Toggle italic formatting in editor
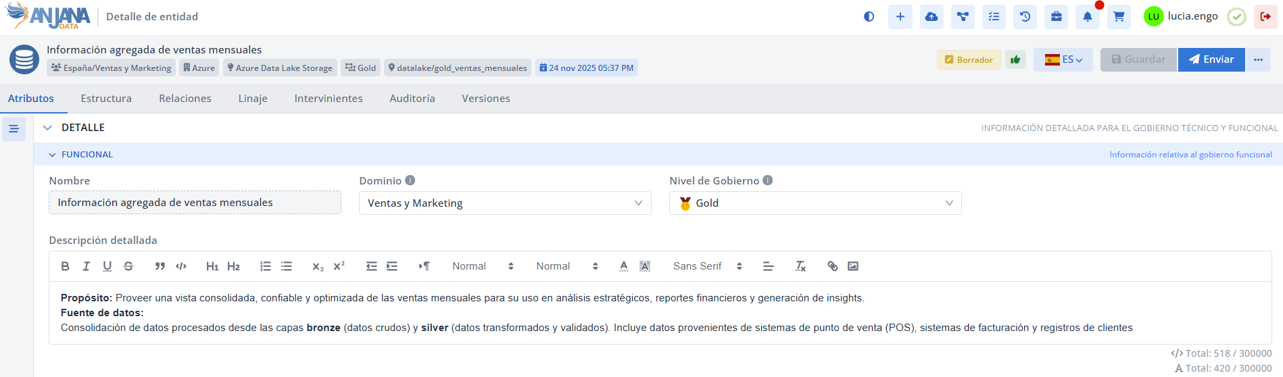Screen dimensions: 1283x377 [x=86, y=266]
